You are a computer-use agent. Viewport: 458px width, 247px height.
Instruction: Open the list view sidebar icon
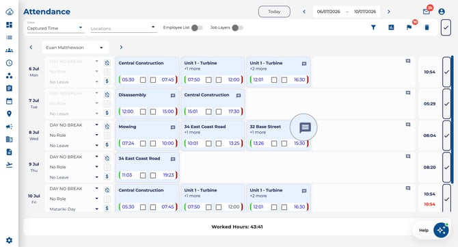point(9,38)
